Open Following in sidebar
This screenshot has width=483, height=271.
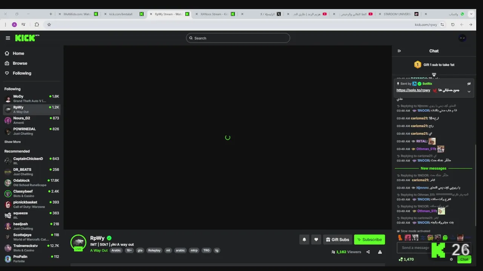[18, 73]
